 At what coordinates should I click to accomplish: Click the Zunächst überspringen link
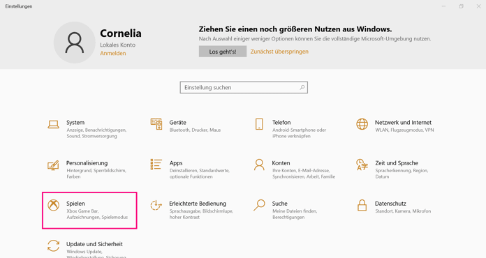pos(279,52)
